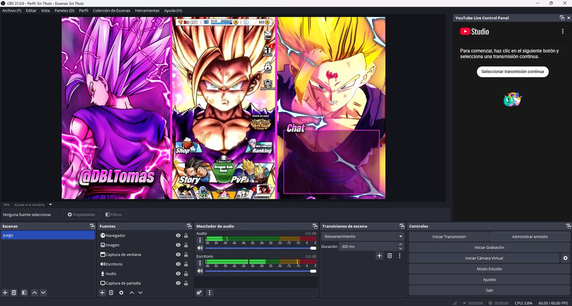Viewport: 572px width, 306px height.
Task: Undock the Transiciones de escena panel
Action: [401, 226]
